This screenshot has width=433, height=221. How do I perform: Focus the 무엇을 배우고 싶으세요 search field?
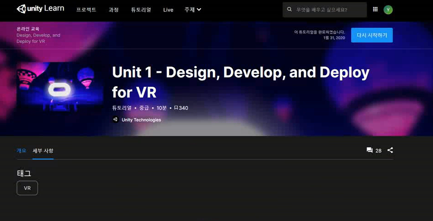tap(324, 10)
